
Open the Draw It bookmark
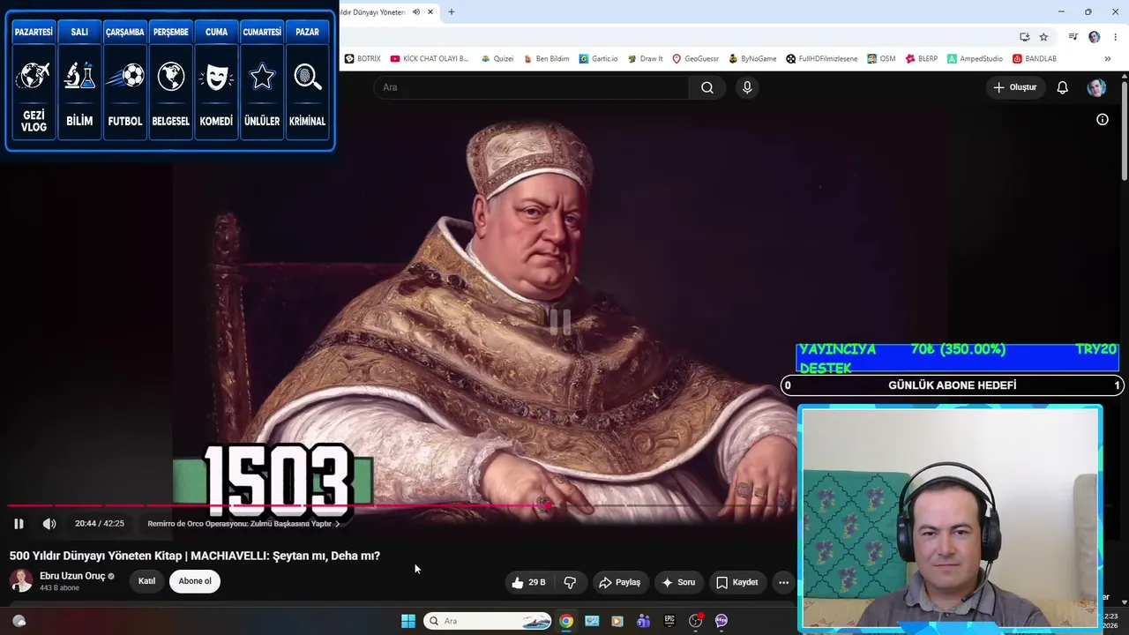tap(645, 59)
